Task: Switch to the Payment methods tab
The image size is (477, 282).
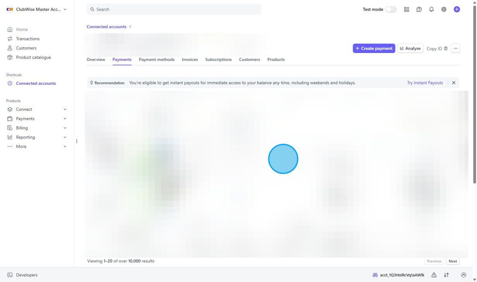Action: pos(156,60)
